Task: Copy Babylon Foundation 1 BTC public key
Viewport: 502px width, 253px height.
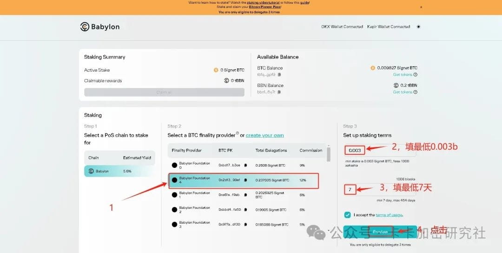Action: 245,195
